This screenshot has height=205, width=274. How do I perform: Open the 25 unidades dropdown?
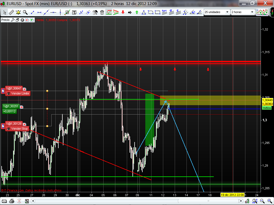click(x=217, y=12)
